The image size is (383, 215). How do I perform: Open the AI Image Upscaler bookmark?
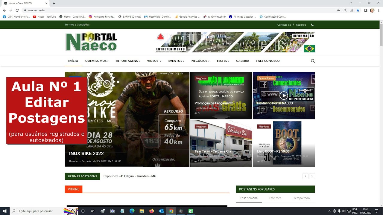point(242,17)
